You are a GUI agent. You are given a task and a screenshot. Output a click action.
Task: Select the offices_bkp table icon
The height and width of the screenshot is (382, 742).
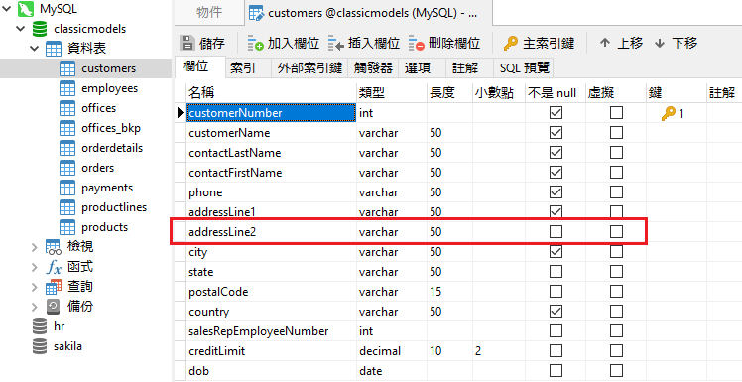click(67, 128)
